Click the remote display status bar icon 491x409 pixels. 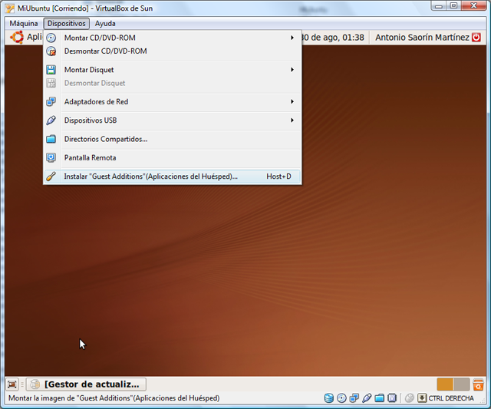click(391, 398)
